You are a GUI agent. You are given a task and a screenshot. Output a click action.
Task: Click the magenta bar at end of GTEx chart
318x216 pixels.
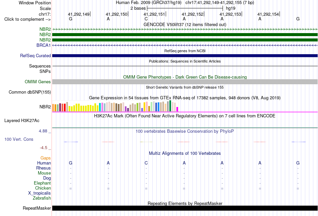[x=177, y=109]
